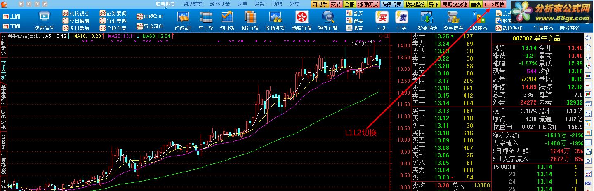
Task: Open the 经济基金 menu
Action: tap(220, 4)
